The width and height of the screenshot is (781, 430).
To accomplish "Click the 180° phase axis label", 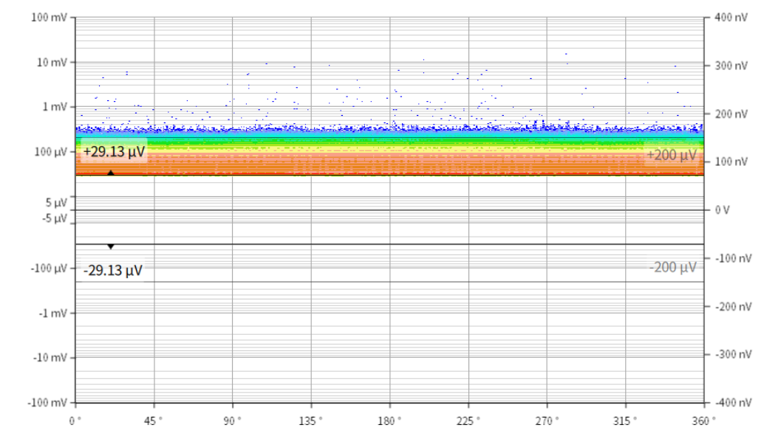I will 390,420.
